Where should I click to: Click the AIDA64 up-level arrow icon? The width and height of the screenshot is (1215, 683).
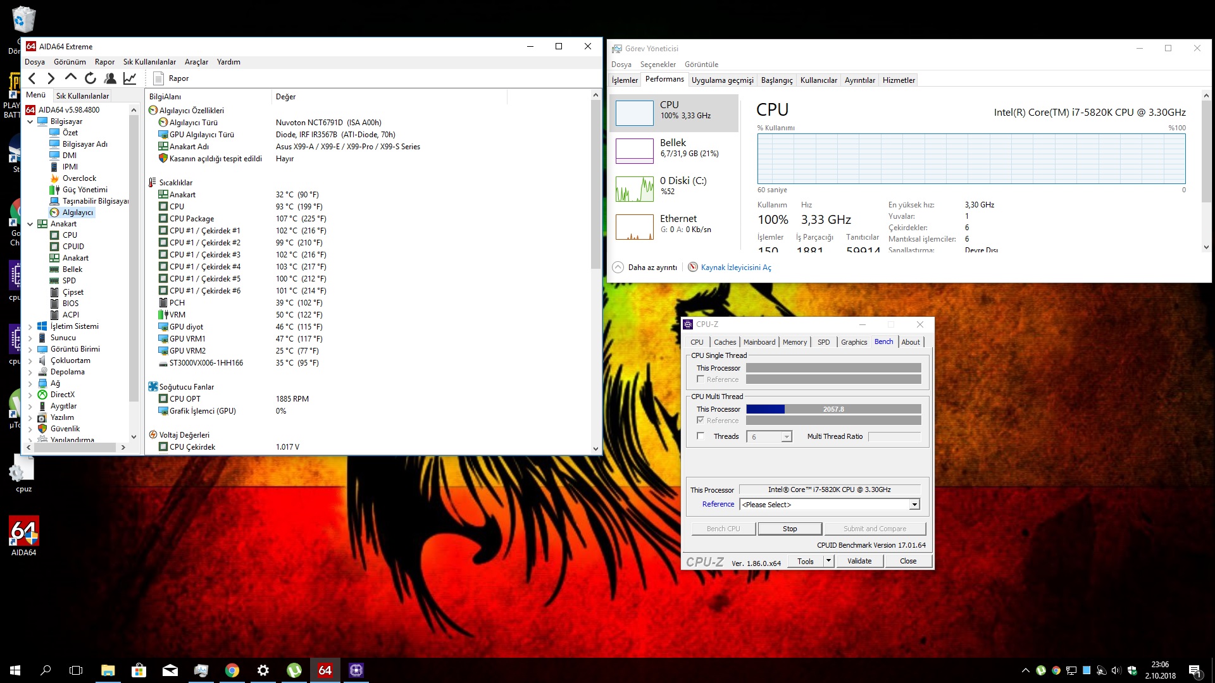click(x=71, y=78)
